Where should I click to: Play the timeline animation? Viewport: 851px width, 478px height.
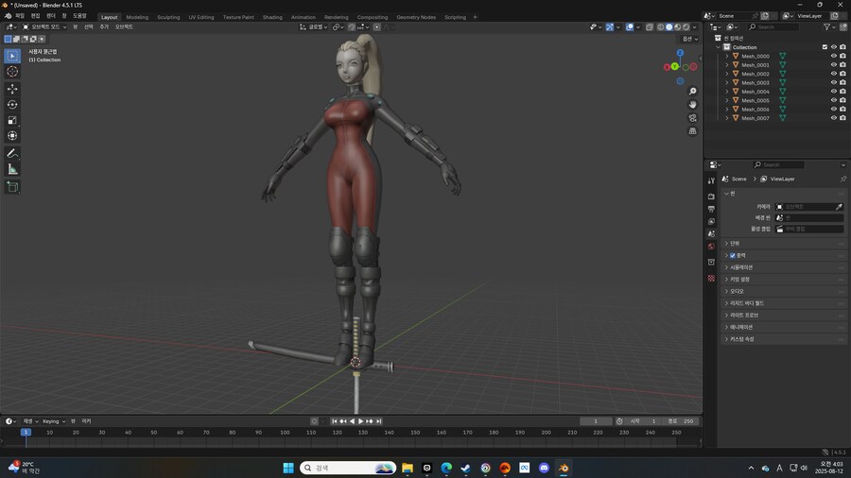tap(360, 421)
